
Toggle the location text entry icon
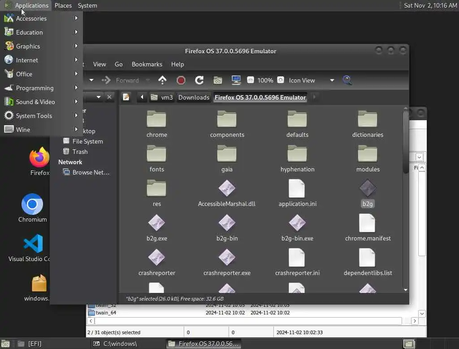(126, 97)
